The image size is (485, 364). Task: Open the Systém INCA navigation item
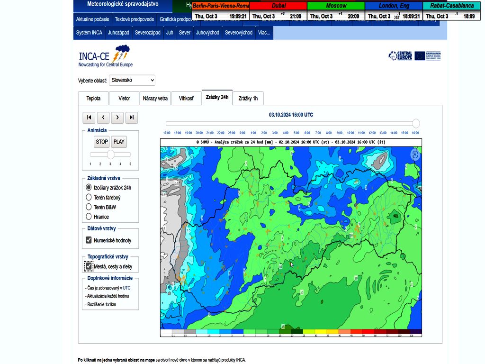[89, 33]
